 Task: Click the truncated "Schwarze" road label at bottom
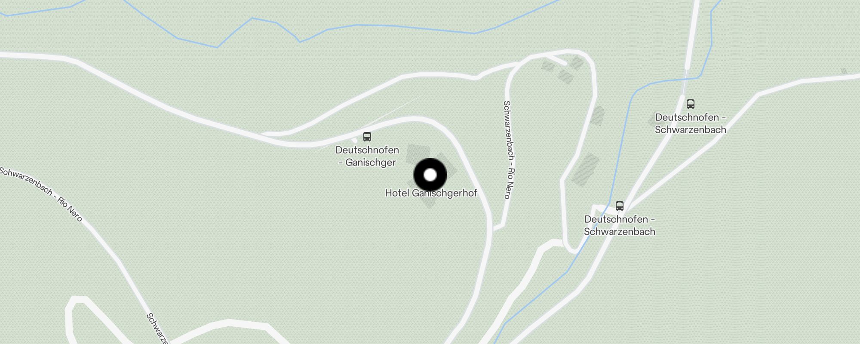(157, 328)
